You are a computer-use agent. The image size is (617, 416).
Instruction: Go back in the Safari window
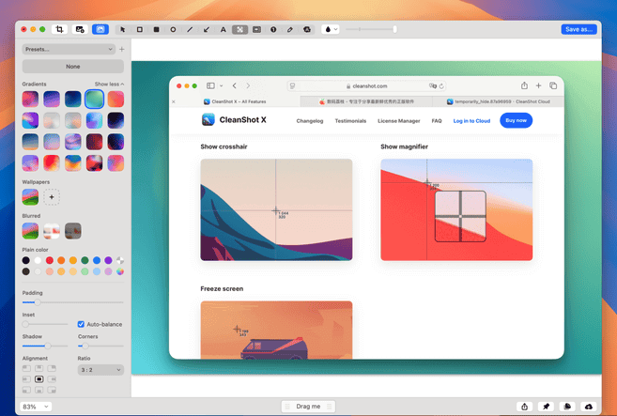(x=234, y=85)
